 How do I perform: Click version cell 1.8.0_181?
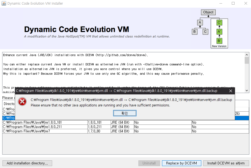(x=99, y=122)
